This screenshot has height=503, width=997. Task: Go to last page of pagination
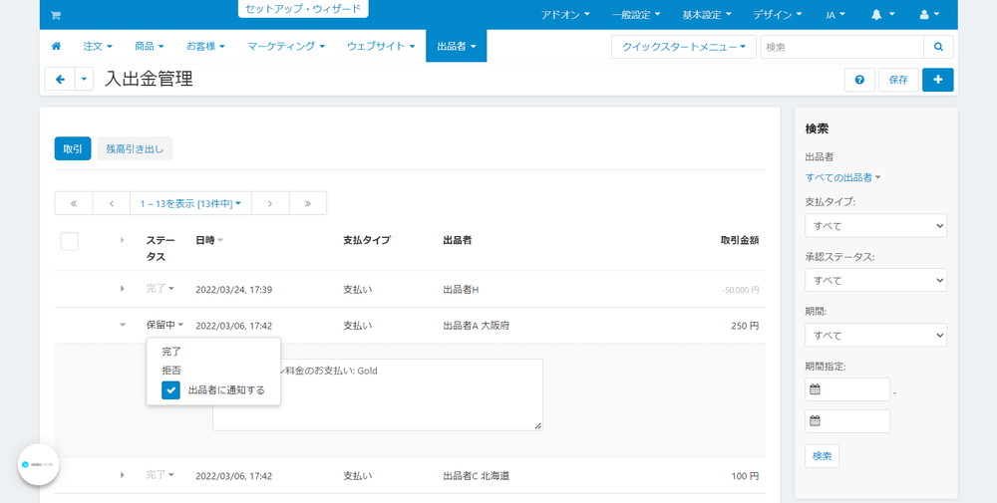click(x=308, y=203)
